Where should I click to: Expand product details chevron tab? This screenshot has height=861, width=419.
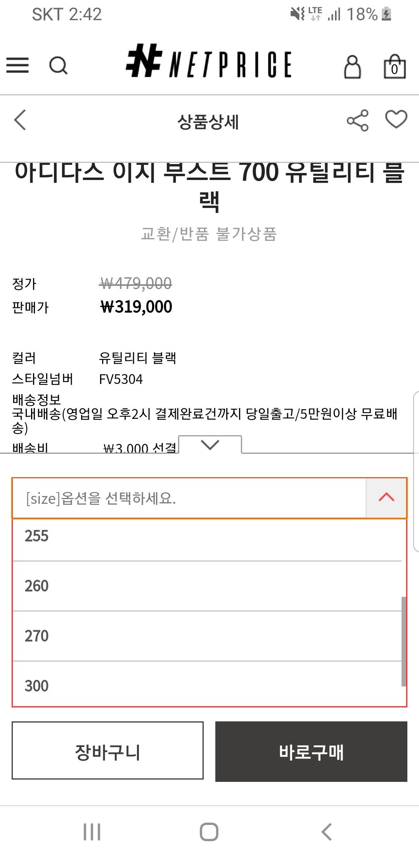pyautogui.click(x=210, y=444)
